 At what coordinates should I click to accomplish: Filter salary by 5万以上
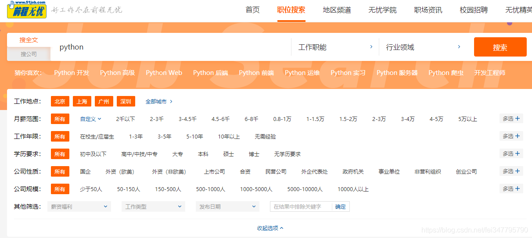click(467, 119)
